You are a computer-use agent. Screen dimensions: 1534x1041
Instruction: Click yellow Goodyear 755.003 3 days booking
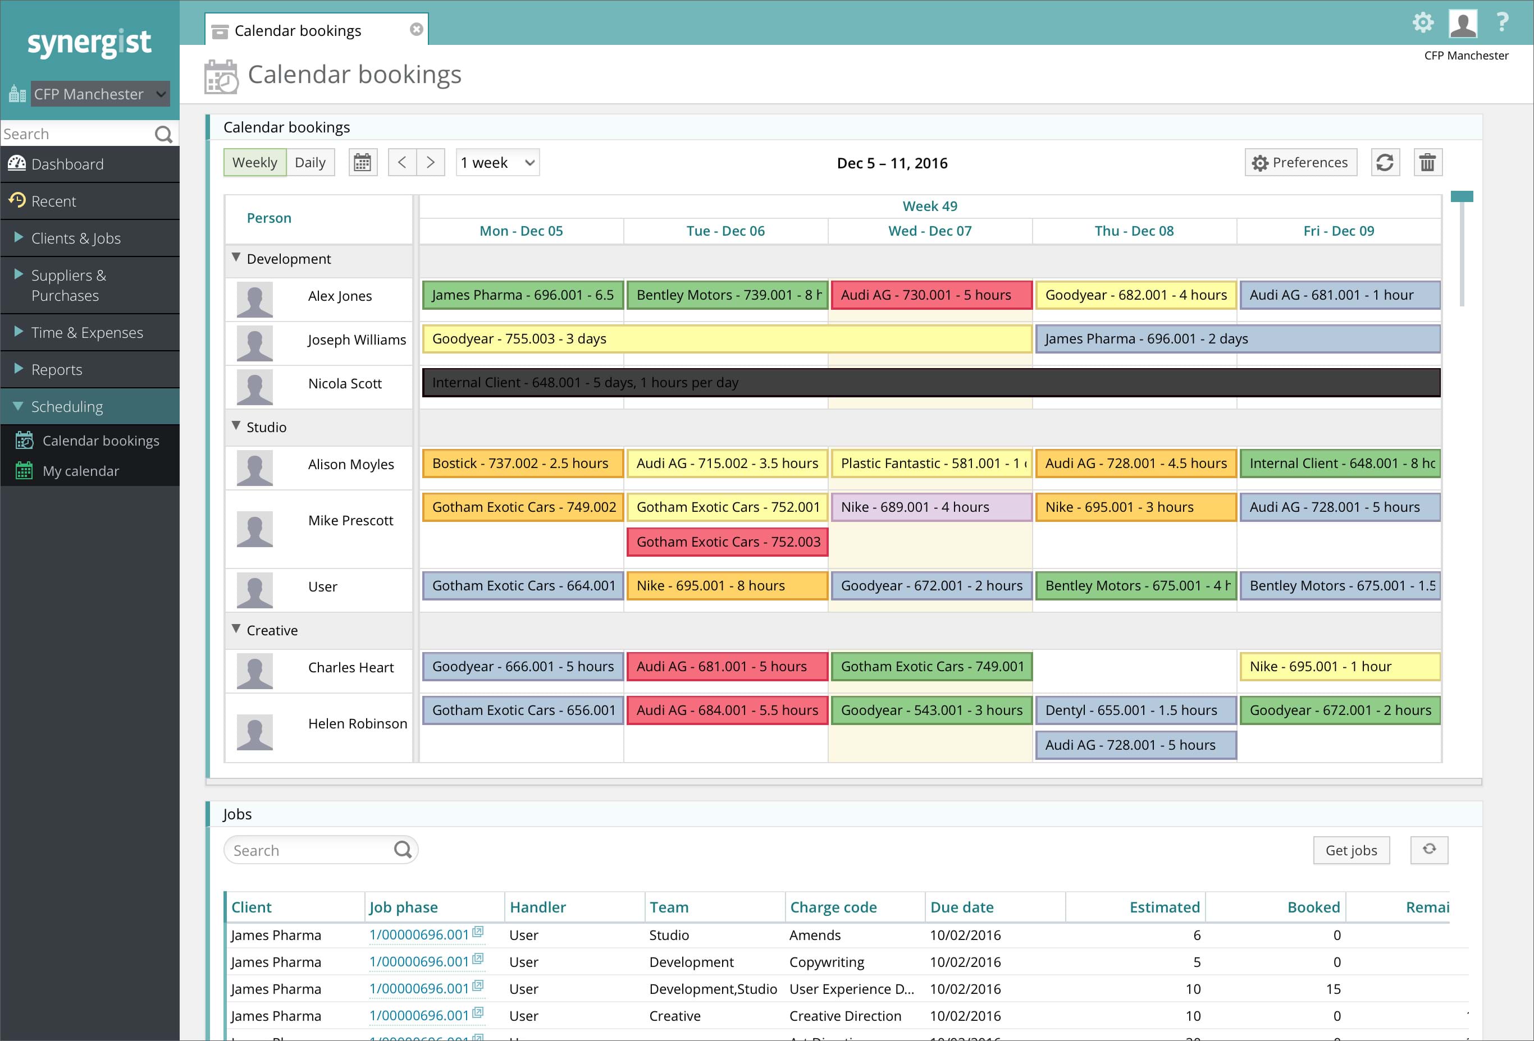(727, 338)
